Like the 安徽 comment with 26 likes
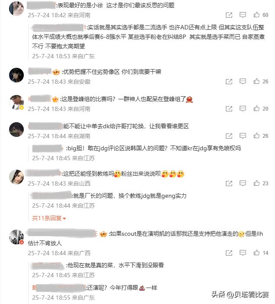Viewport: 275px width, 304px height. (256, 81)
